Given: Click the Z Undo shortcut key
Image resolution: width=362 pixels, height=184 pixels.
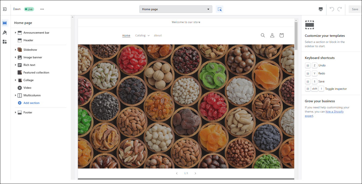Looking at the screenshot, I should click(x=314, y=65).
